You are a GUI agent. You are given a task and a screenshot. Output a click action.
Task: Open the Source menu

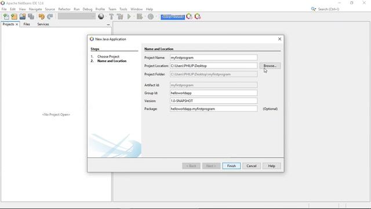50,9
